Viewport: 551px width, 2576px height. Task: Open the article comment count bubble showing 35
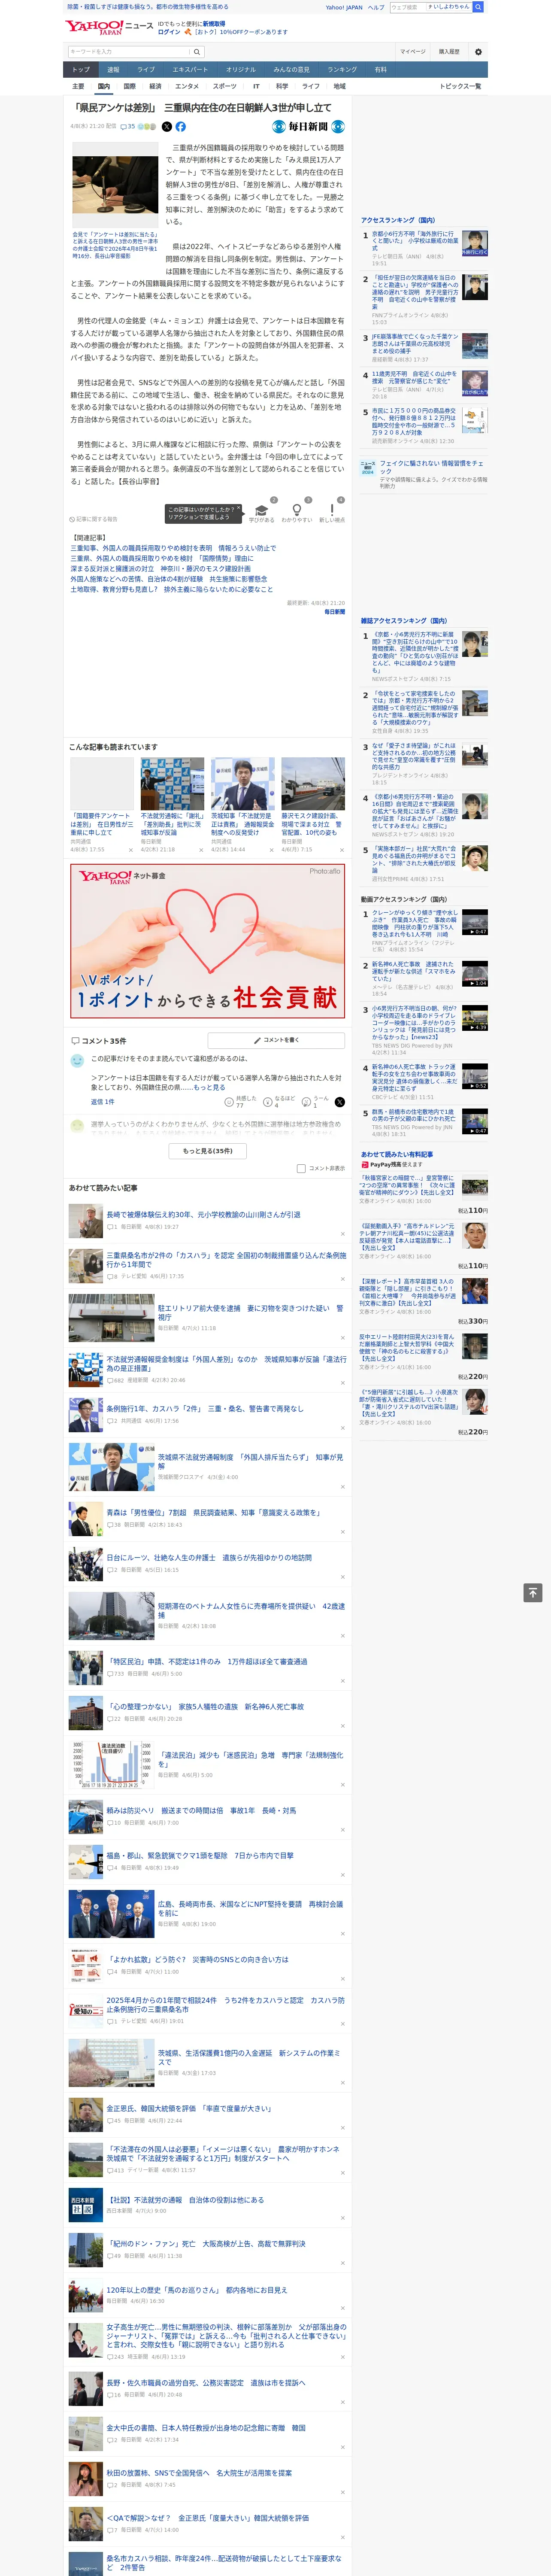[127, 127]
